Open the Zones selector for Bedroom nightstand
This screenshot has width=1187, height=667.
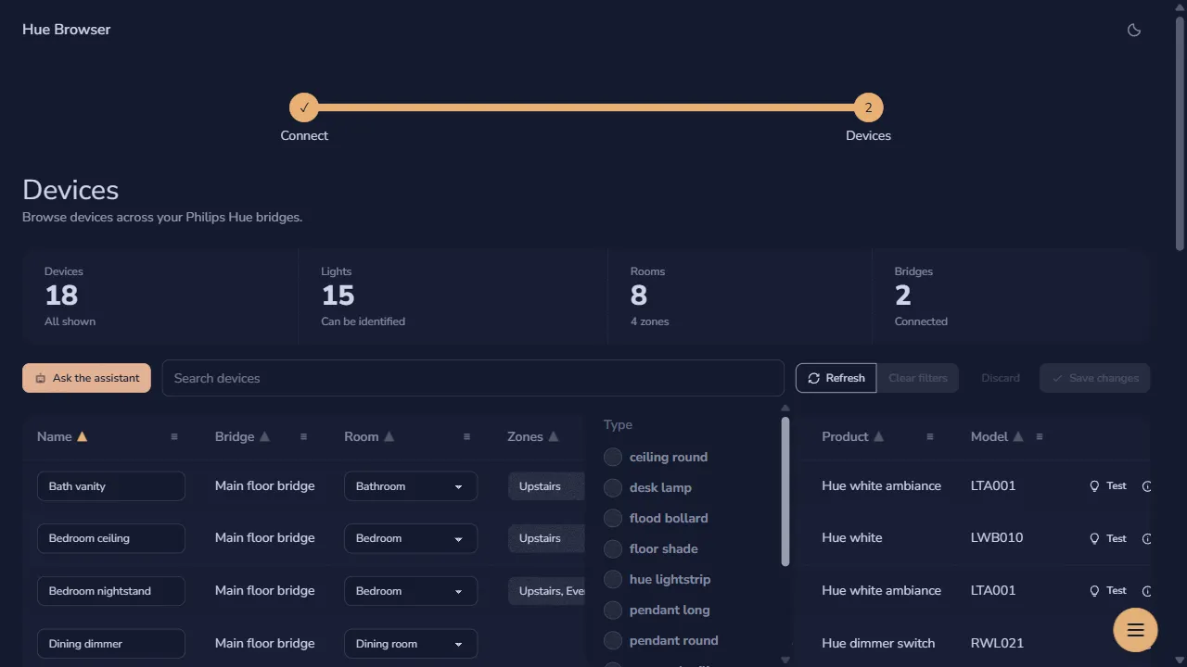pos(547,591)
